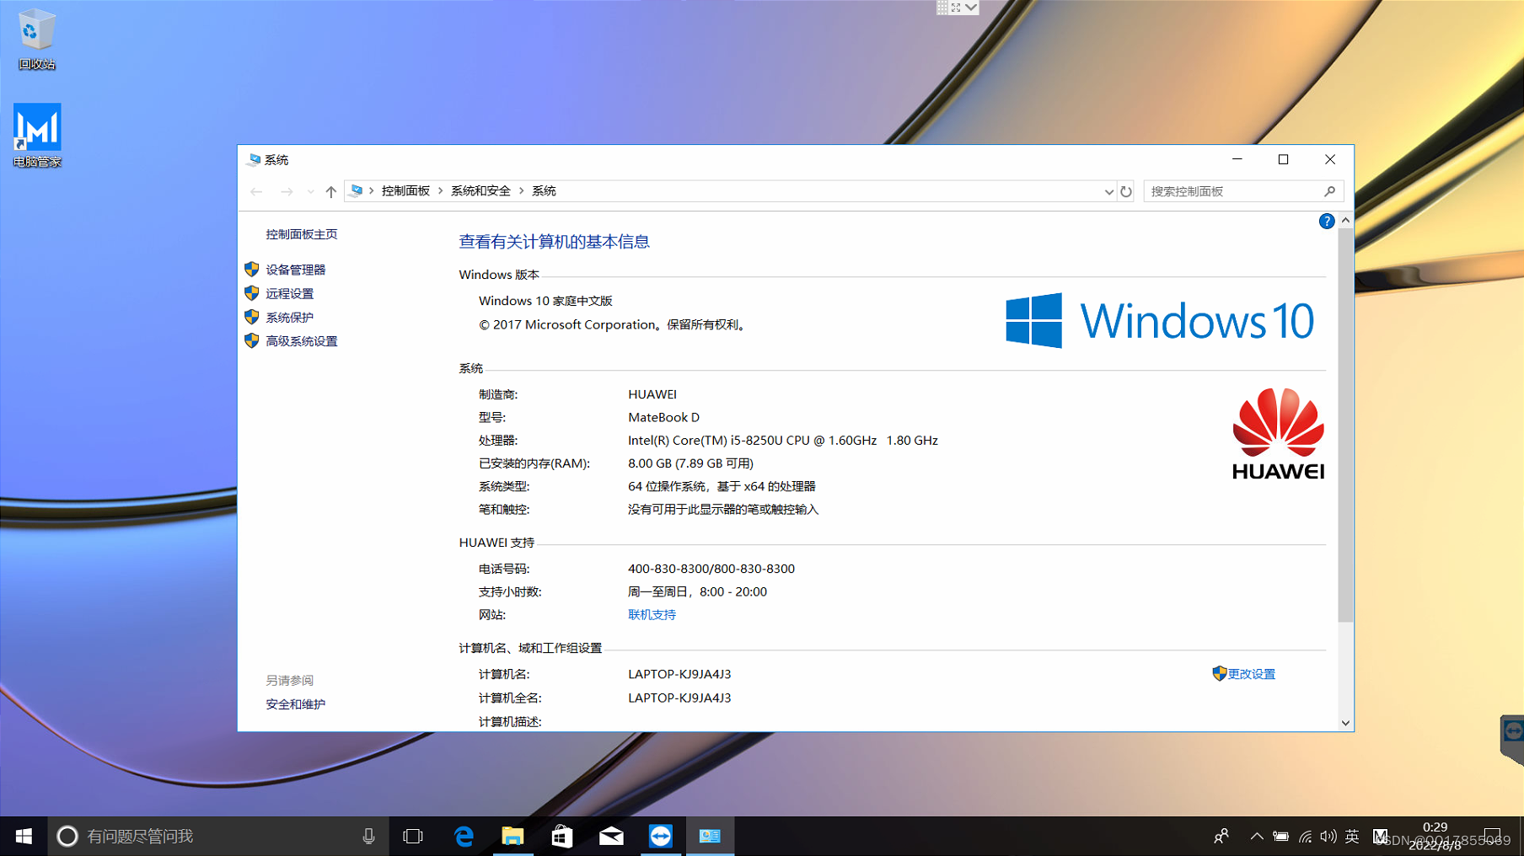Select phone number 400-830-8300/800-830-8300
The image size is (1524, 856).
click(x=711, y=569)
